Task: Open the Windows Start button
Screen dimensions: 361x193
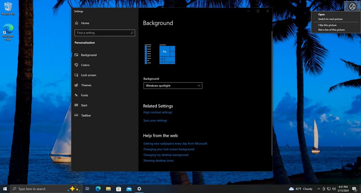Action: coord(5,189)
